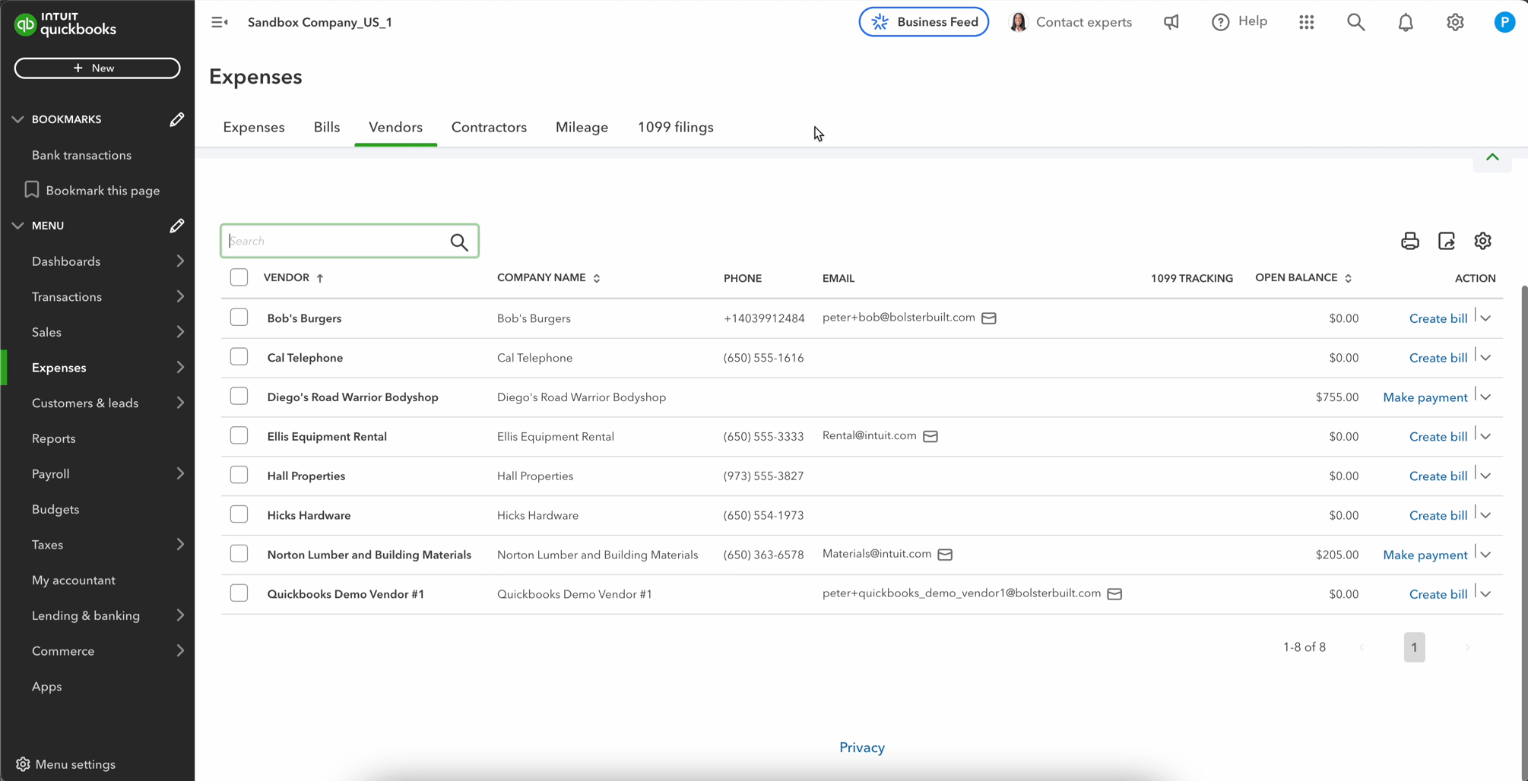Open action dropdown for Bob's Burgers
Screen dimensions: 1528x781
click(x=1485, y=318)
